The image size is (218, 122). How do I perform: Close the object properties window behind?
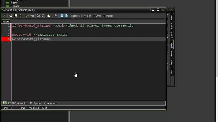[x=171, y=10]
